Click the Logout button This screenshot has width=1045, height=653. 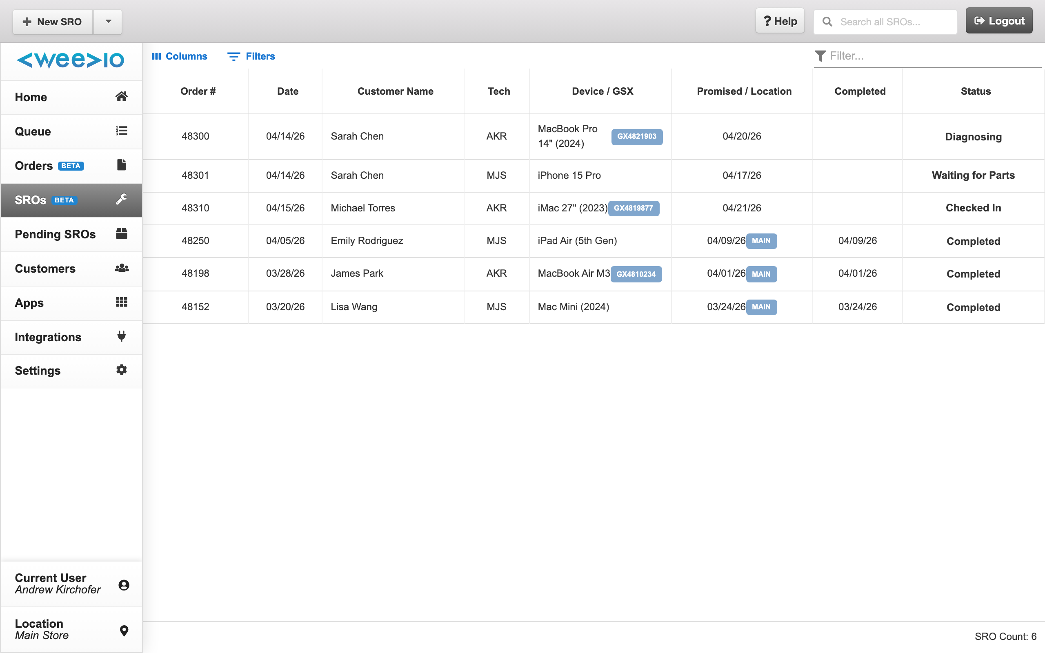click(999, 21)
